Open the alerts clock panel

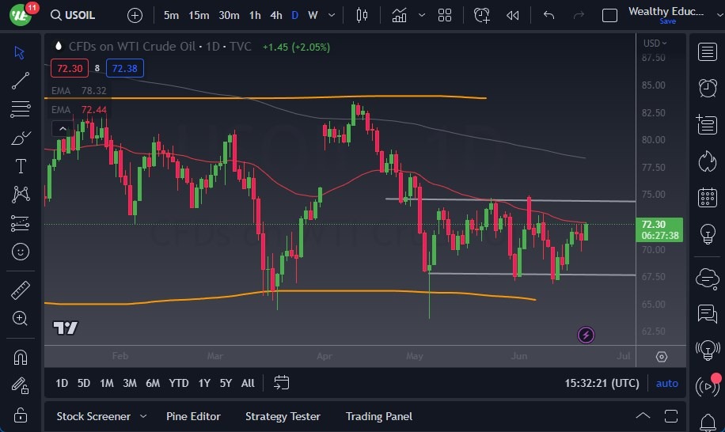click(707, 88)
